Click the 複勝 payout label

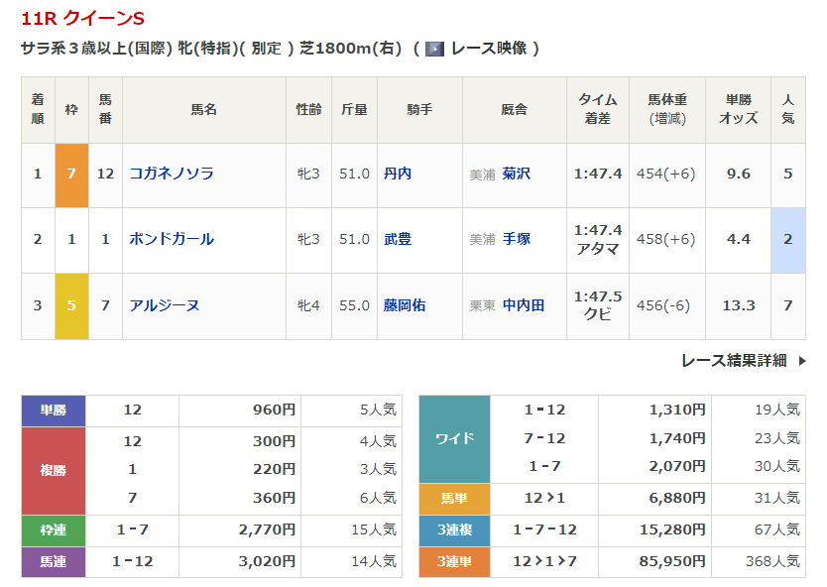(x=54, y=469)
